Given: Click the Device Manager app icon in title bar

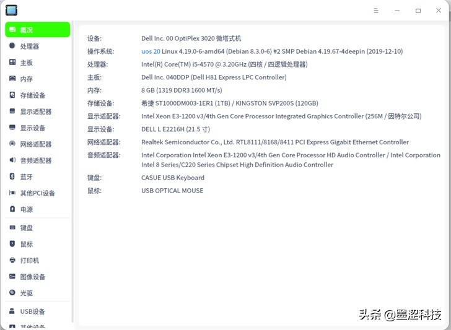Looking at the screenshot, I should pos(12,11).
